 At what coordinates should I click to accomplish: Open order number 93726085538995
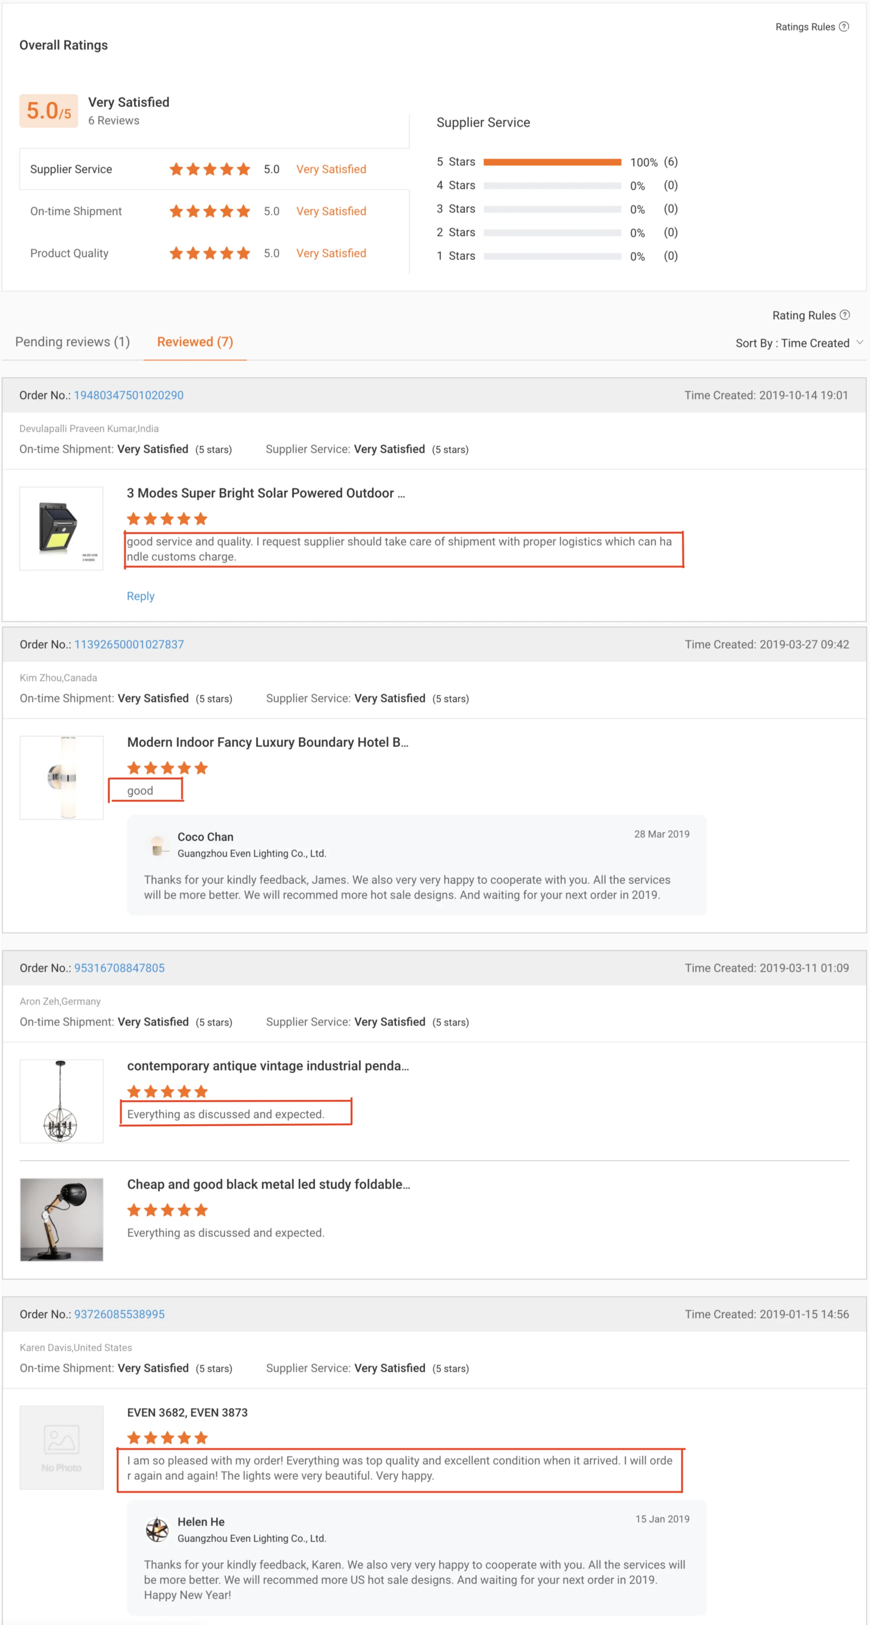[x=119, y=1314]
